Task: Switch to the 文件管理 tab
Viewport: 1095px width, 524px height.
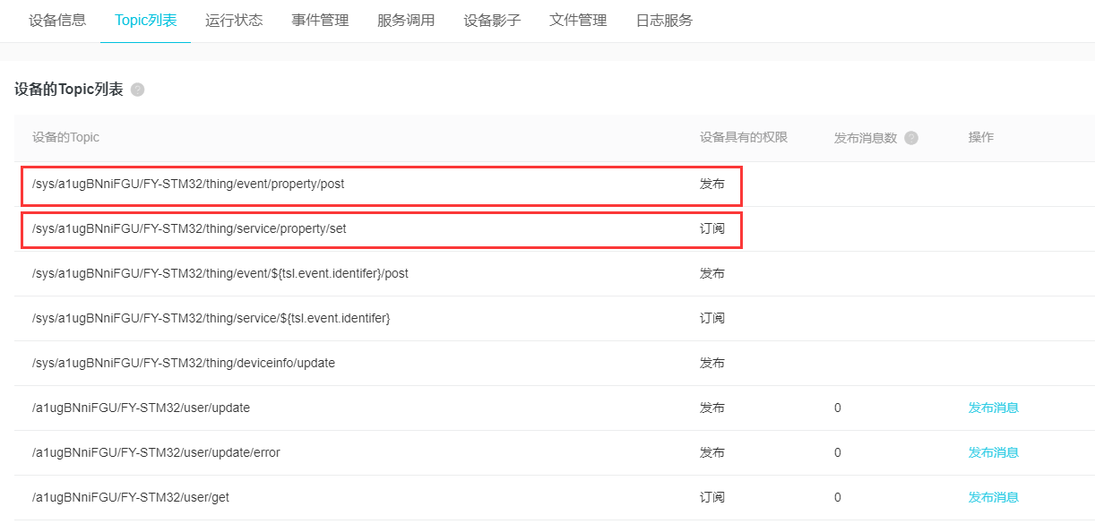Action: tap(578, 21)
